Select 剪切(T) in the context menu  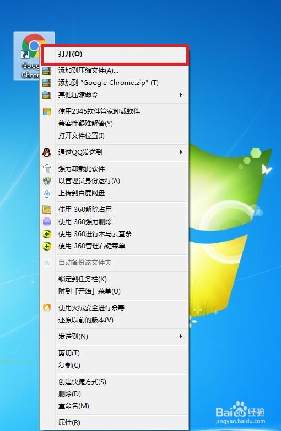[x=115, y=353]
